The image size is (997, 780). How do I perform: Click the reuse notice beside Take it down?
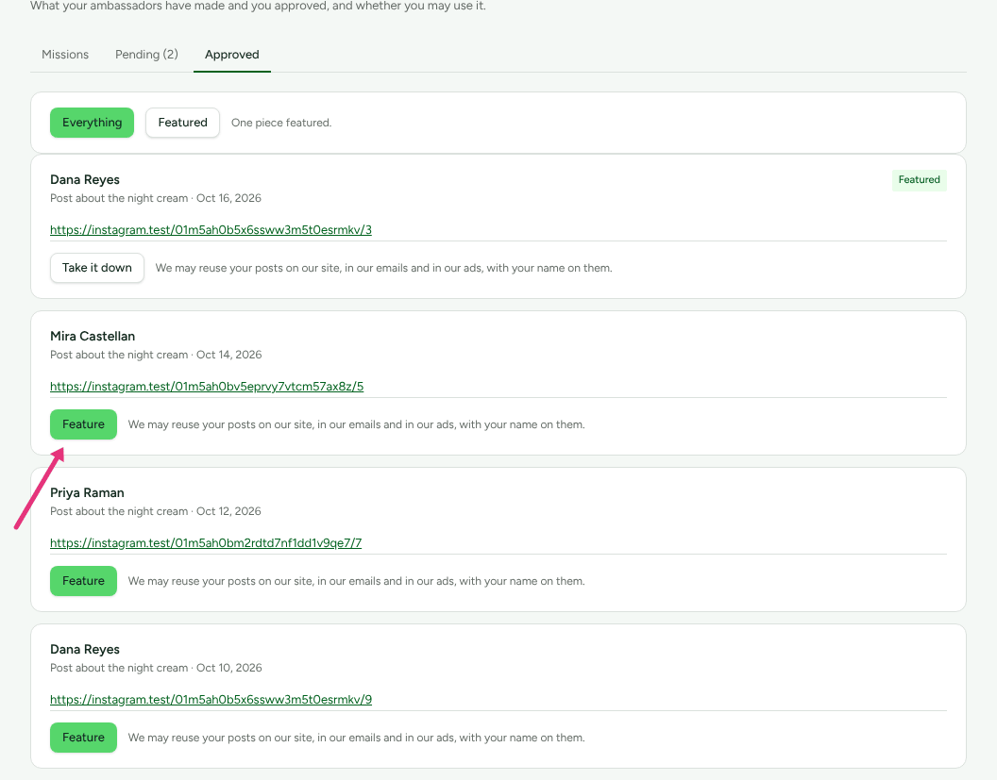[384, 268]
